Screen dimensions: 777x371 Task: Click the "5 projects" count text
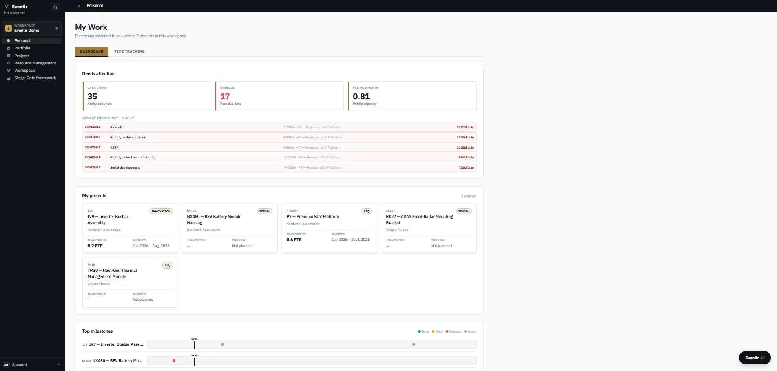(x=469, y=196)
